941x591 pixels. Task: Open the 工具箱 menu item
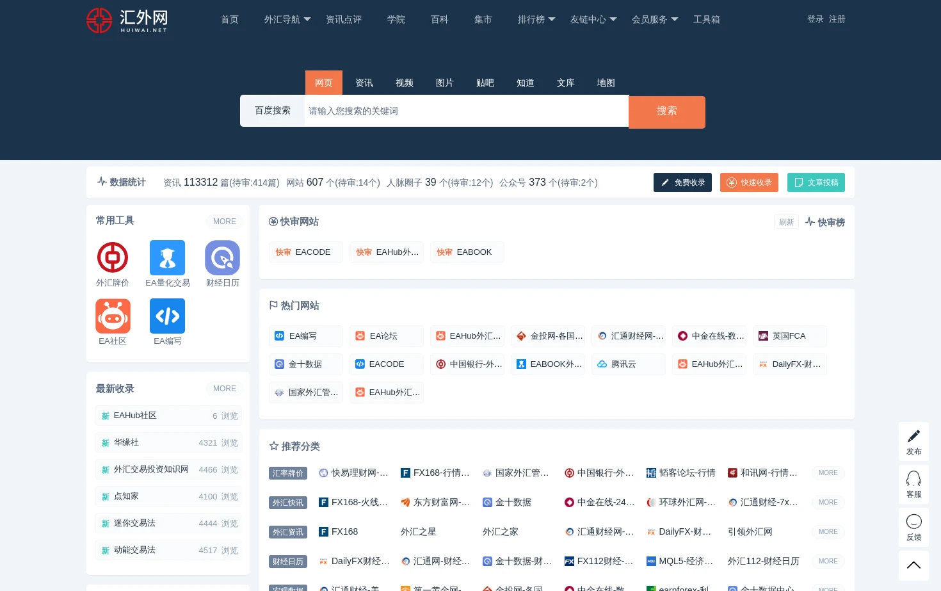coord(707,20)
